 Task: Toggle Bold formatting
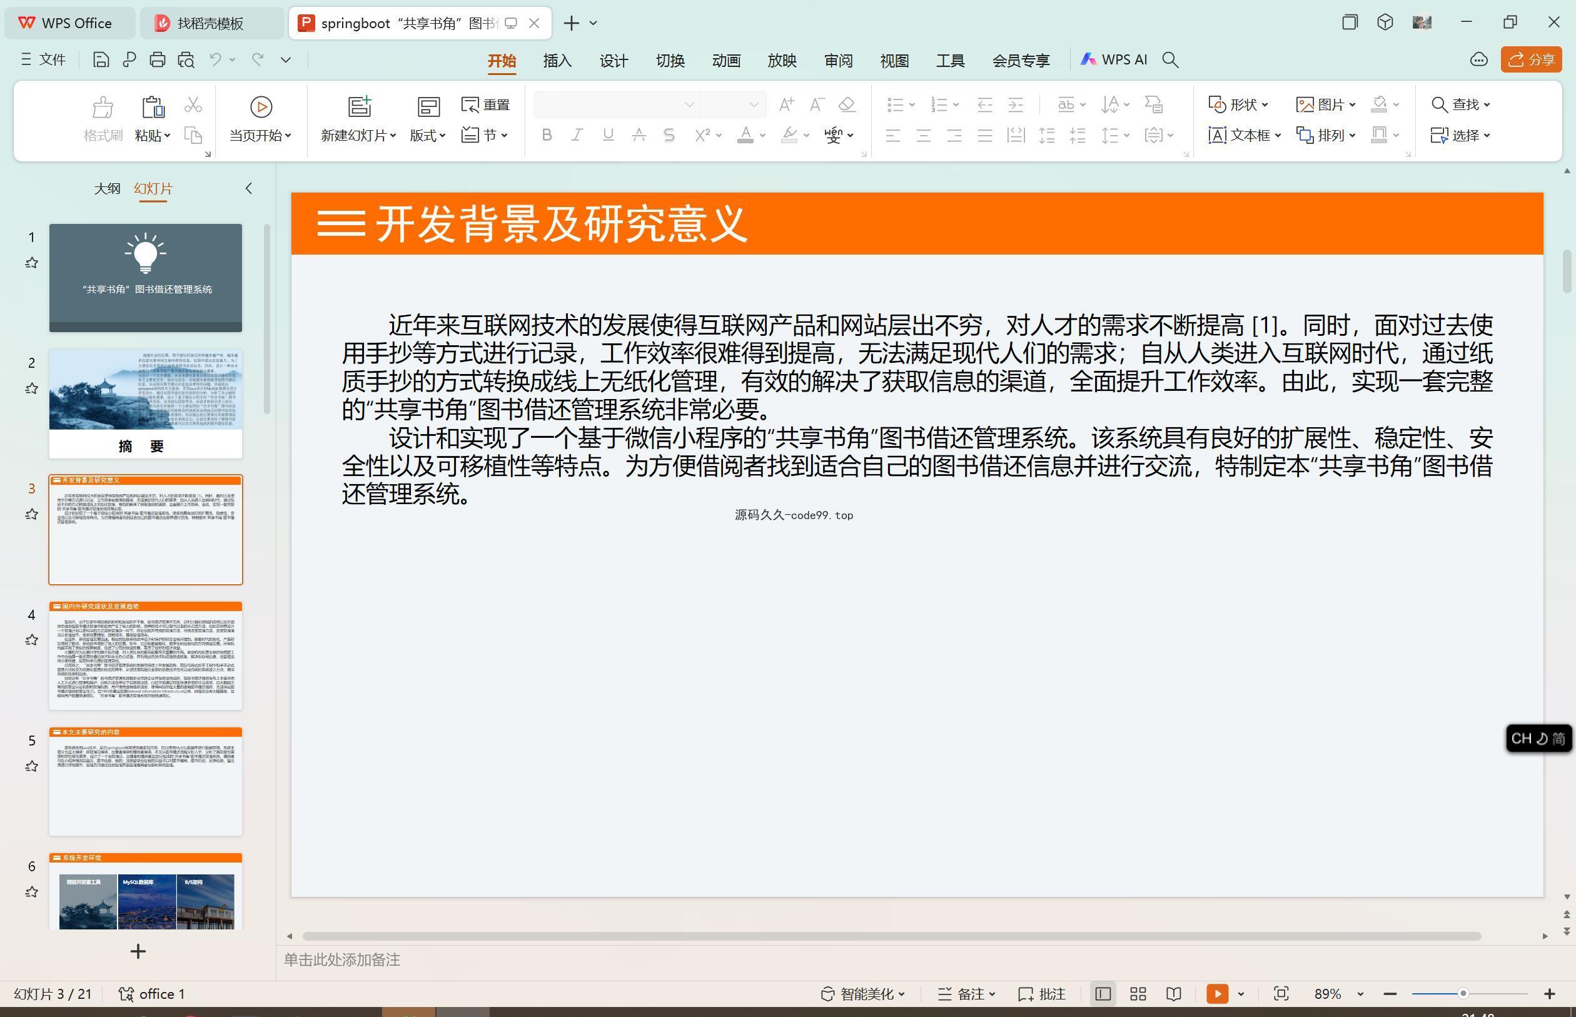(x=546, y=135)
